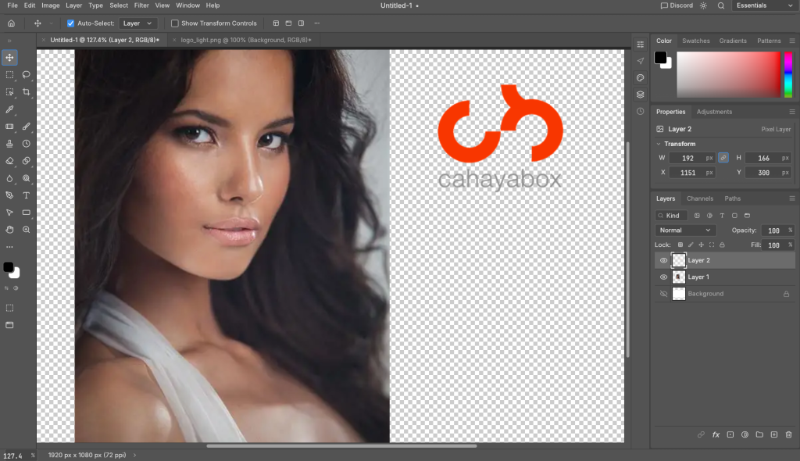Select the History Brush tool
The width and height of the screenshot is (800, 461).
tap(27, 144)
